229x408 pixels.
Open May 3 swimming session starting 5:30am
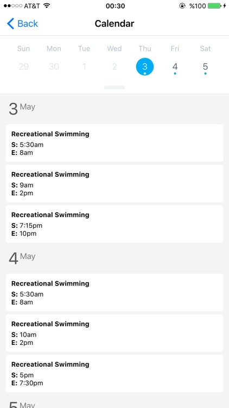pos(114,143)
